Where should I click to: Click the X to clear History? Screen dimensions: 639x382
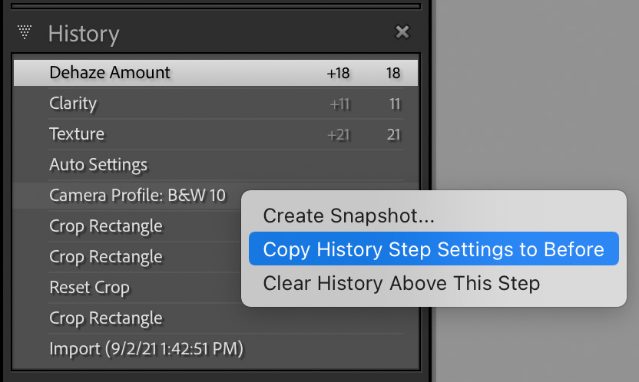402,31
